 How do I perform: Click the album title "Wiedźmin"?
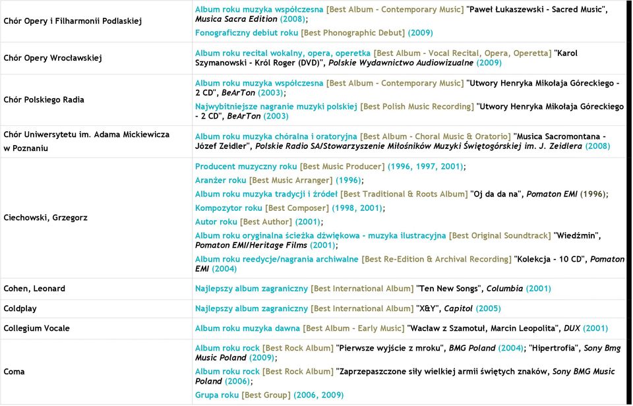(578, 235)
